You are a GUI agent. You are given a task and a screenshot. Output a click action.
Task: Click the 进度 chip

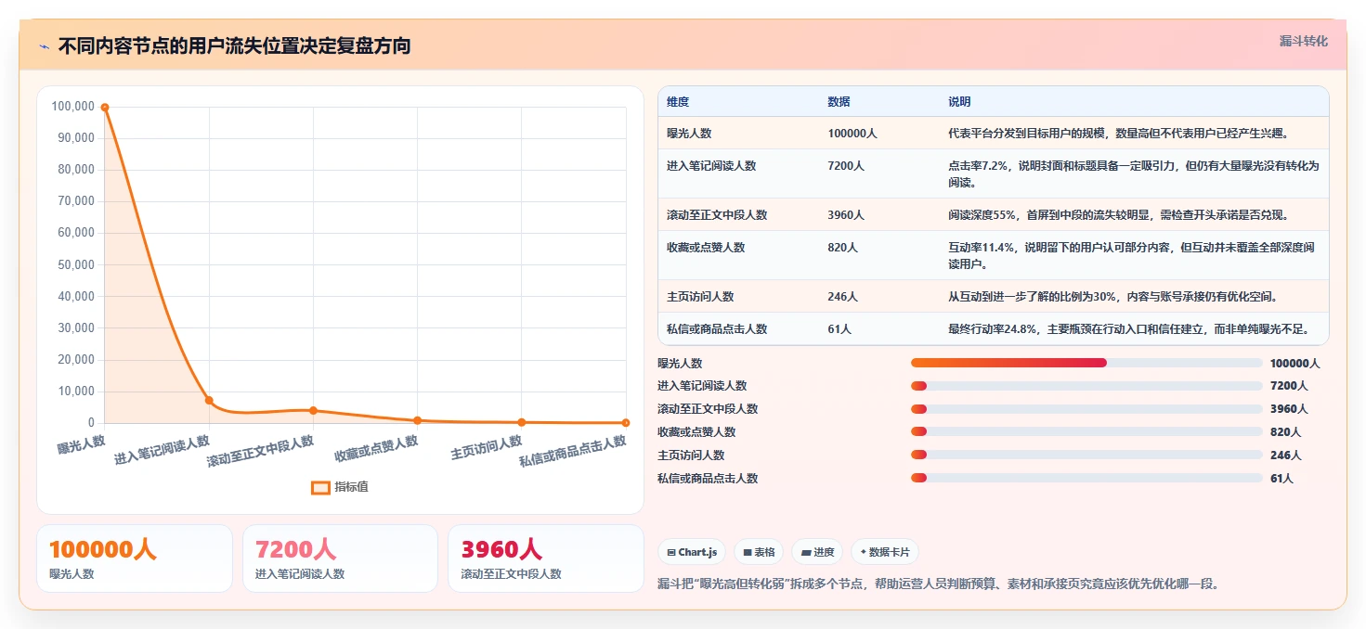click(x=817, y=552)
